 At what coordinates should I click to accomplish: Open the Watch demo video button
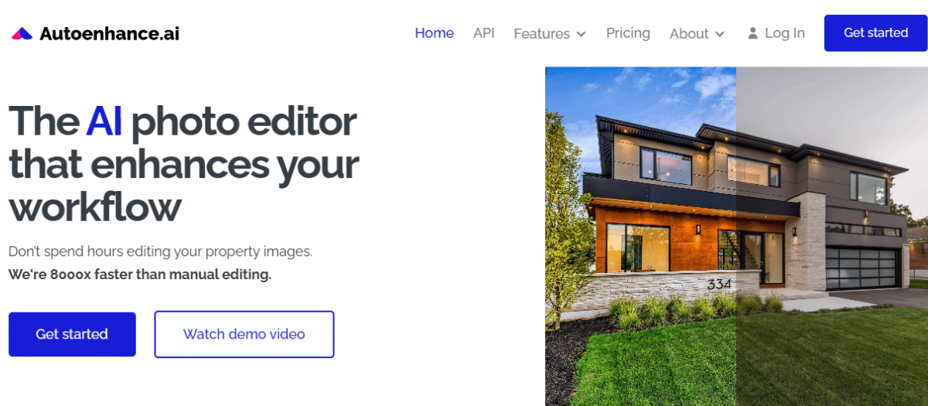pyautogui.click(x=244, y=334)
